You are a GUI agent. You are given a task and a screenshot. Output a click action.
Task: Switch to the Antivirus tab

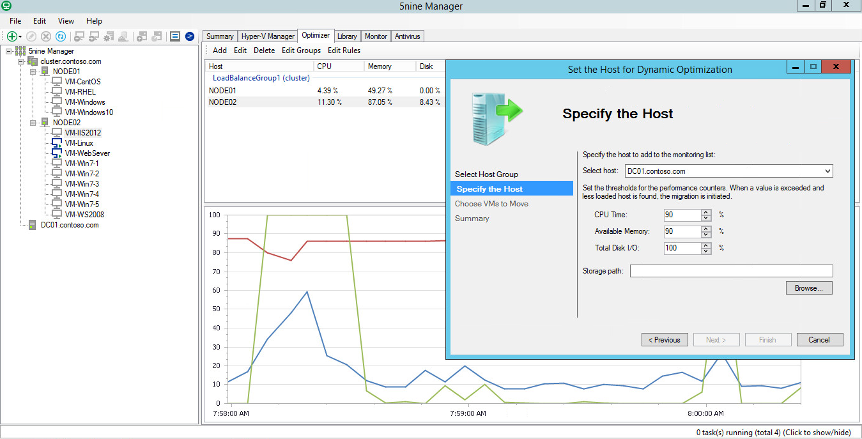point(407,36)
